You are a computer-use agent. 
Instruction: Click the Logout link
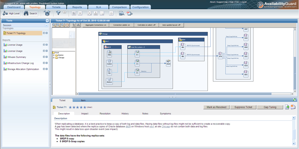(x=243, y=2)
